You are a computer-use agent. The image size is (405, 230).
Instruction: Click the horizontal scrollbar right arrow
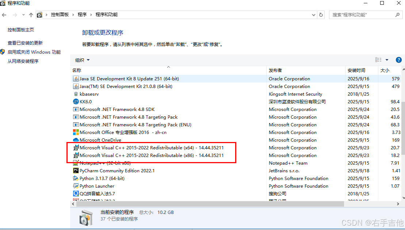398,204
